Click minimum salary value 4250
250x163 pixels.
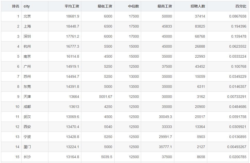[108, 107]
